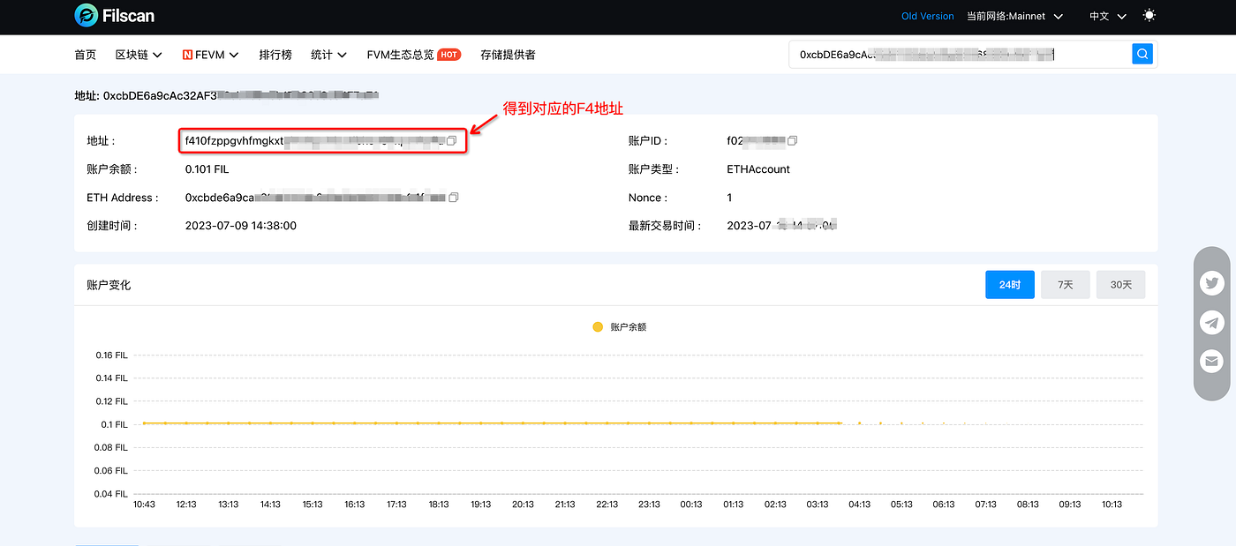Image resolution: width=1236 pixels, height=546 pixels.
Task: Click the Filscan logo icon
Action: pos(87,16)
